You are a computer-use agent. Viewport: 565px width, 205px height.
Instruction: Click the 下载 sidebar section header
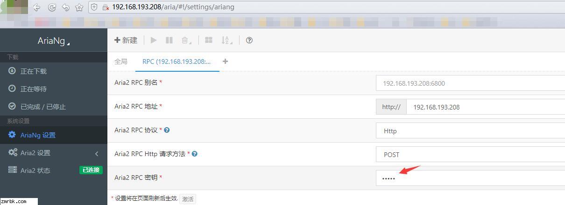point(13,57)
